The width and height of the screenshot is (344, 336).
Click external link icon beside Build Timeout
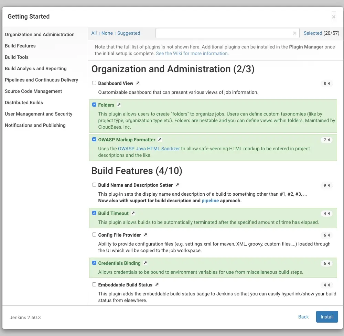click(133, 213)
